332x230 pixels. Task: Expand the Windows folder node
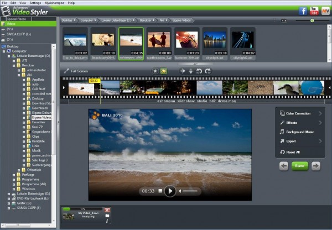[x=14, y=189]
